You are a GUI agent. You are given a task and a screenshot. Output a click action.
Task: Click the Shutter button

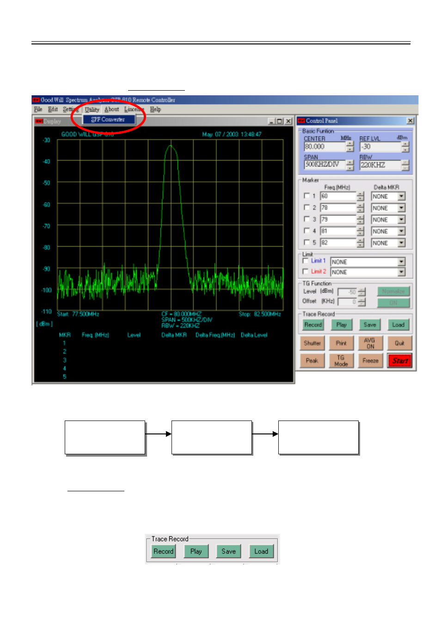[312, 343]
